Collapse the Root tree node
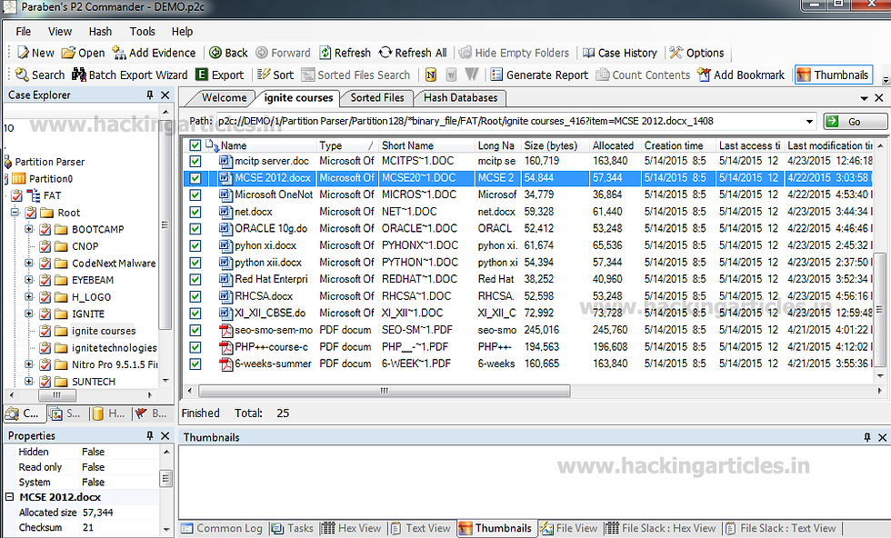 coord(15,213)
